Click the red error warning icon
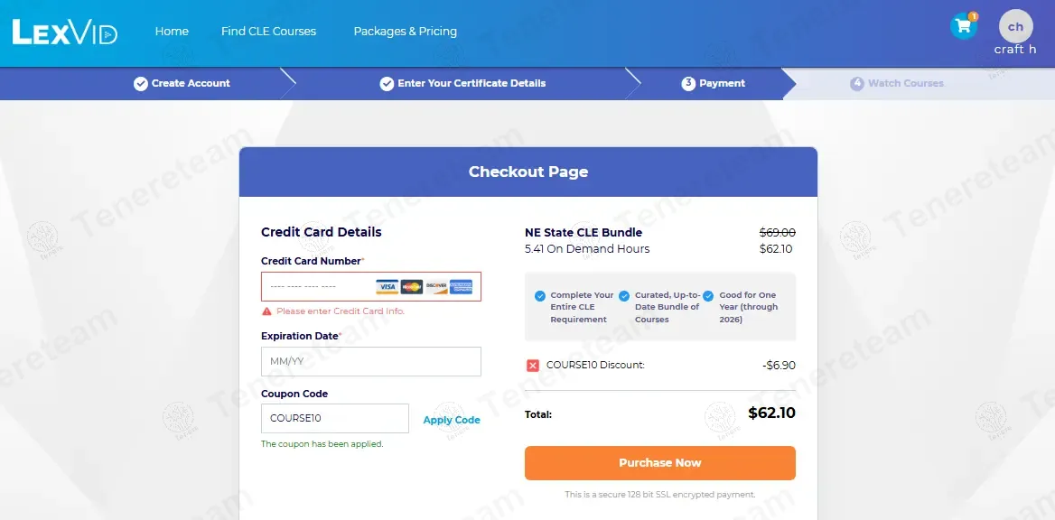 266,311
